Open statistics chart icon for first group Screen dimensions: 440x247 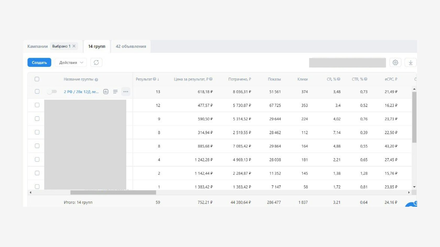click(106, 92)
